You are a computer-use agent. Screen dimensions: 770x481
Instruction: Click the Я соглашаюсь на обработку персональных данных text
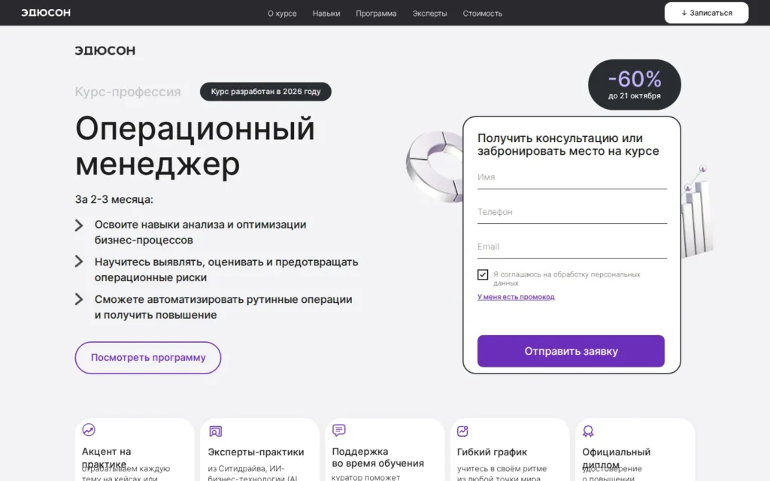pyautogui.click(x=567, y=278)
